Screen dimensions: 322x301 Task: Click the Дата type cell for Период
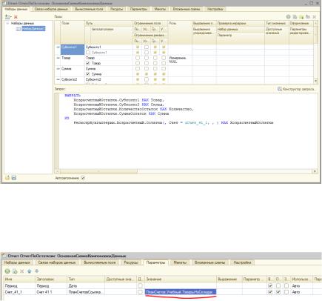pos(86,285)
